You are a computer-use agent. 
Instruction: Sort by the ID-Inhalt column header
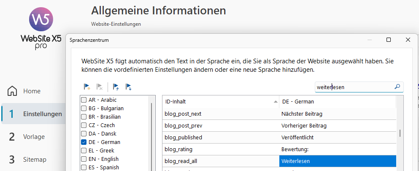click(220, 102)
